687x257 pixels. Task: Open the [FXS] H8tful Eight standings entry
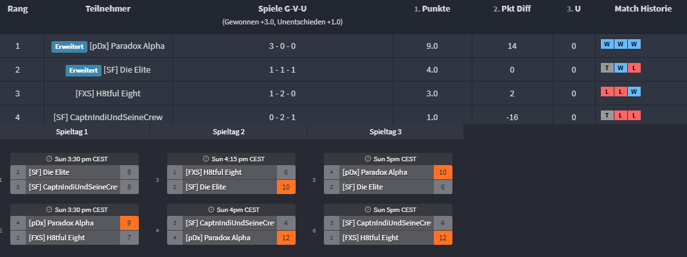point(108,94)
